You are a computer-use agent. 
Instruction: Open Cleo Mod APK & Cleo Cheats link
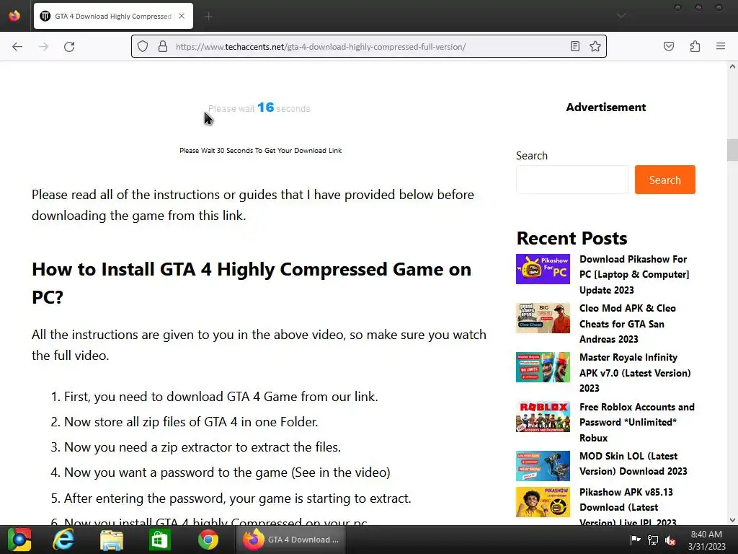pos(628,324)
